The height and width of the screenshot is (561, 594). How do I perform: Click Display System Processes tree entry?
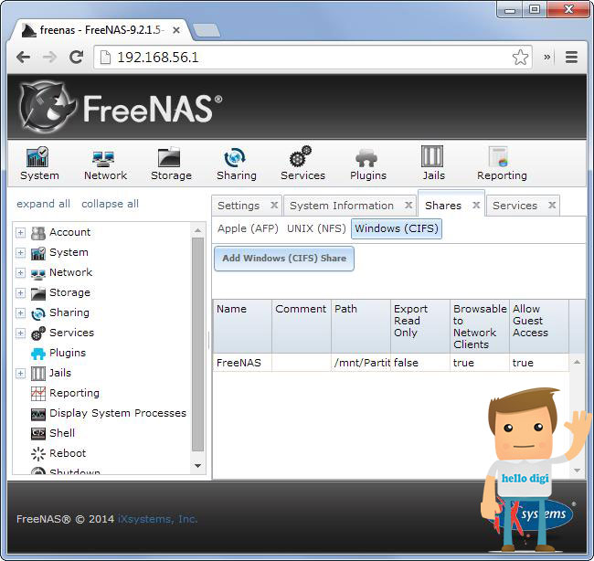pyautogui.click(x=118, y=413)
